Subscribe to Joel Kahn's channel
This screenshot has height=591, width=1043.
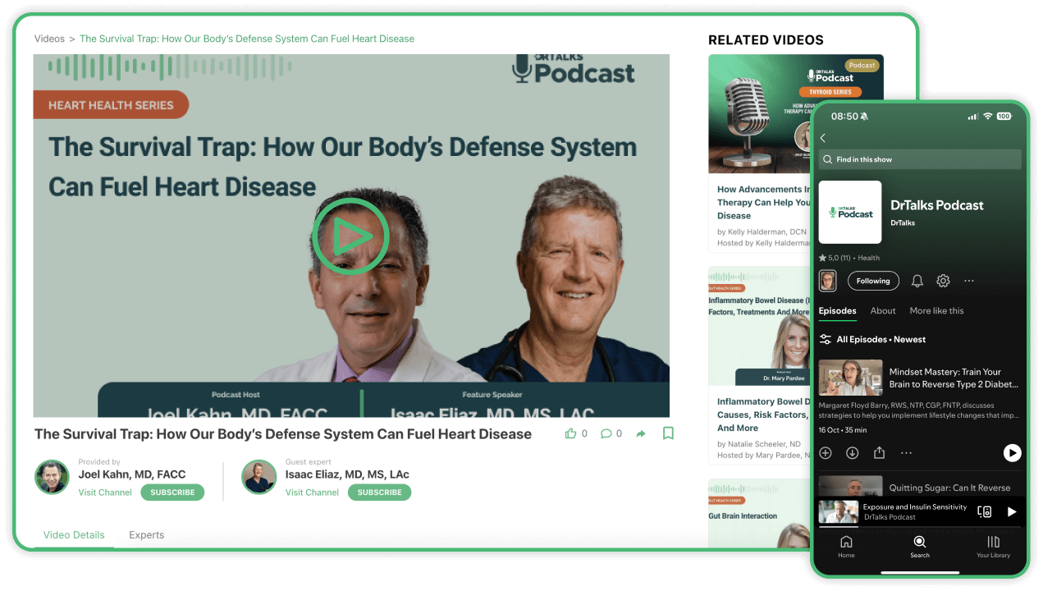172,492
